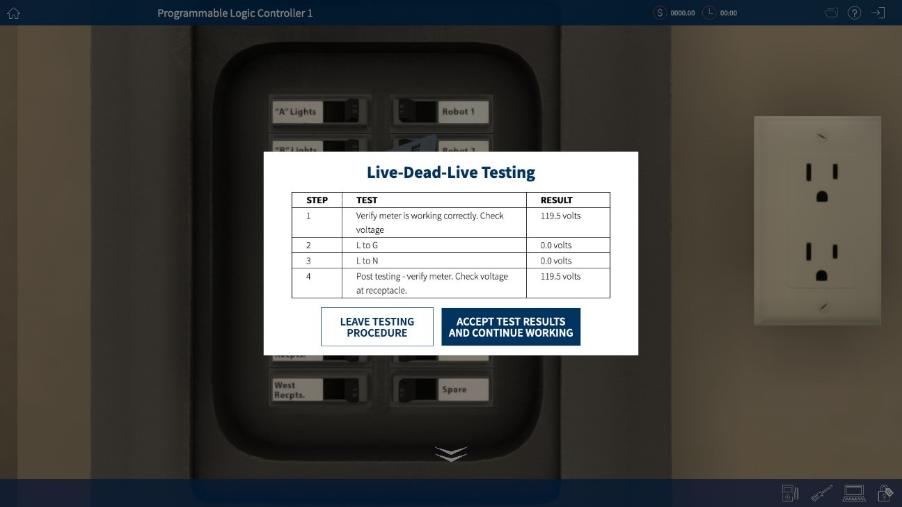Expand the panel view with the chevron
Image resolution: width=902 pixels, height=507 pixels.
451,453
